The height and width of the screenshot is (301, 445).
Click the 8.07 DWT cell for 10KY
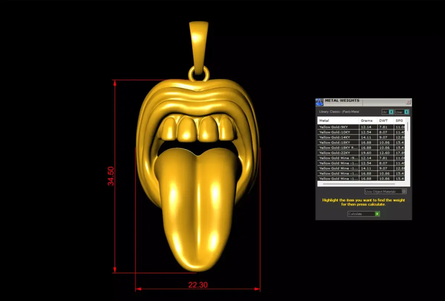coord(385,132)
